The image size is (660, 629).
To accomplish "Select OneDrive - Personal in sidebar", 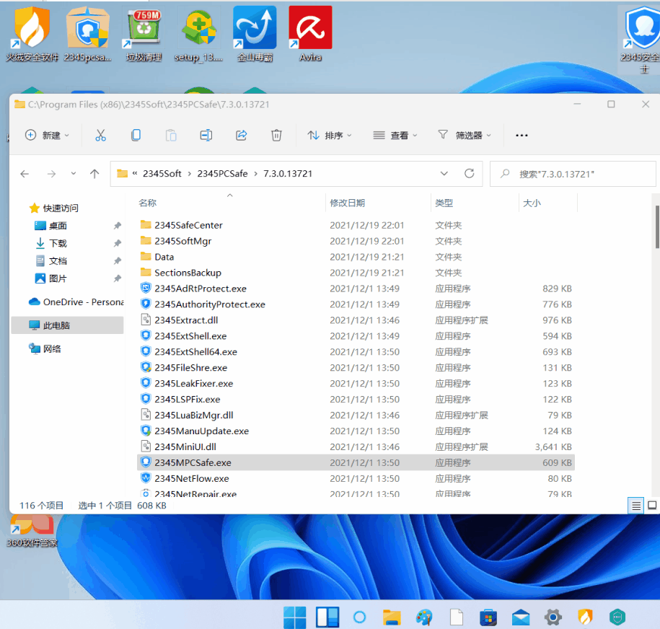I will pyautogui.click(x=76, y=302).
